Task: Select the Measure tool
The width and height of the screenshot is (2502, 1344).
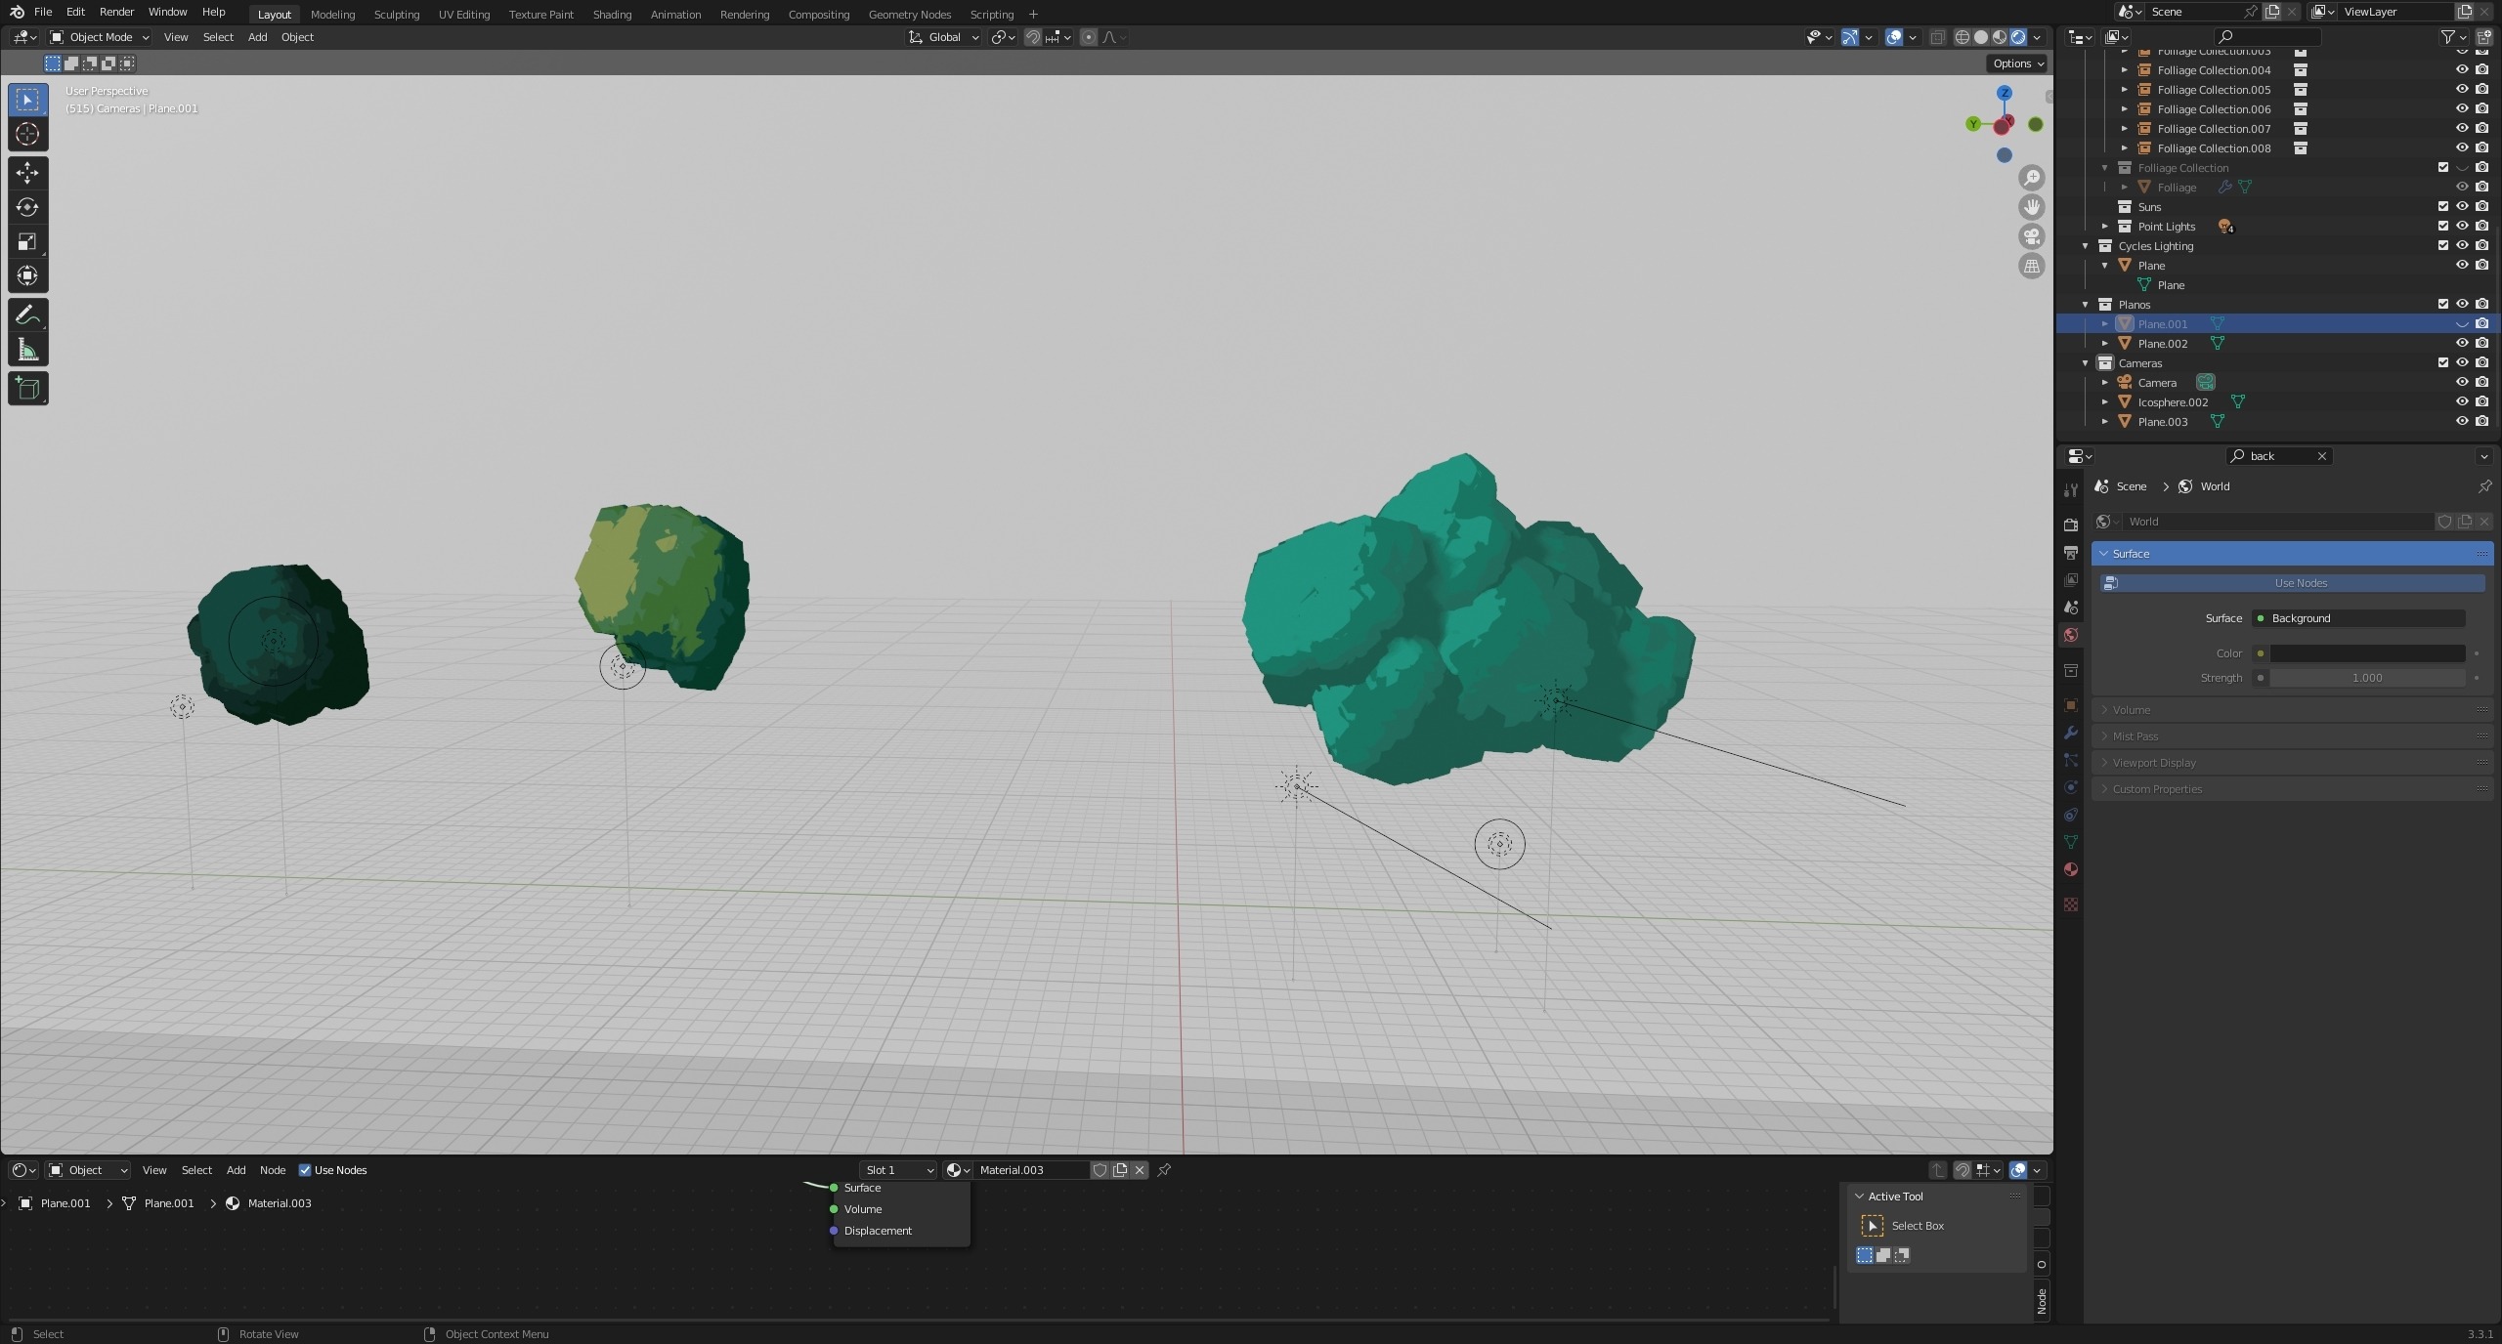Action: click(x=27, y=351)
